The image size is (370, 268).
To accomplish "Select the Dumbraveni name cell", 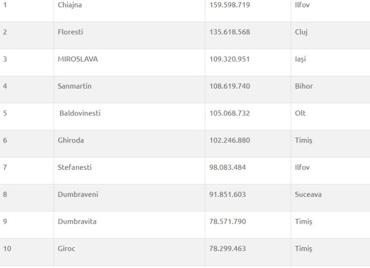I will pos(78,195).
